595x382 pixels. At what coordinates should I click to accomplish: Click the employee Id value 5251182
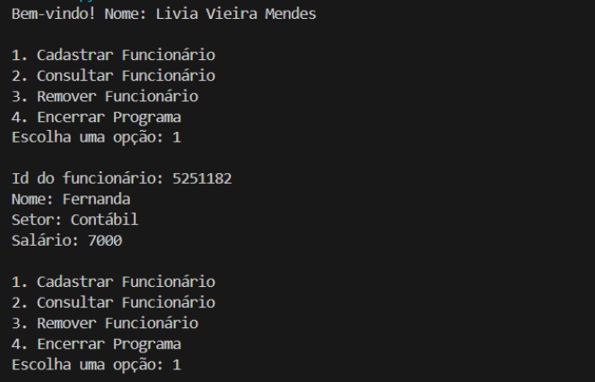[x=202, y=178]
